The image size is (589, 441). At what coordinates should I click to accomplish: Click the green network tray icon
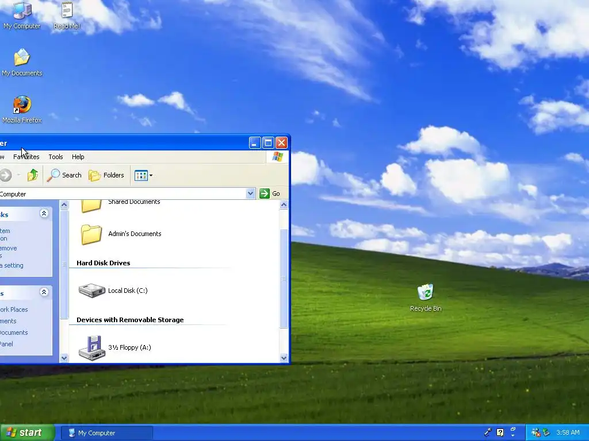pos(546,432)
